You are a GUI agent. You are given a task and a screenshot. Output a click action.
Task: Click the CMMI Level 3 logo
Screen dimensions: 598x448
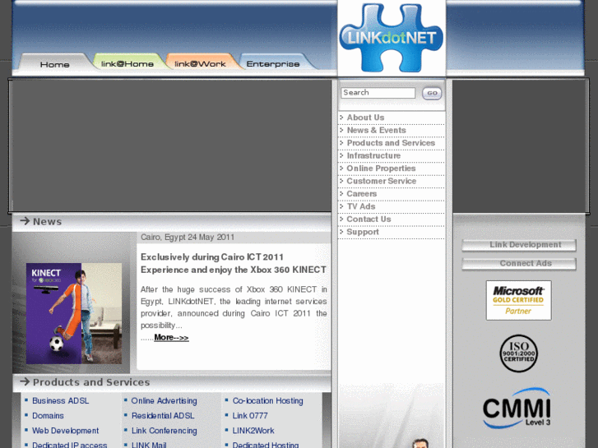click(x=517, y=408)
